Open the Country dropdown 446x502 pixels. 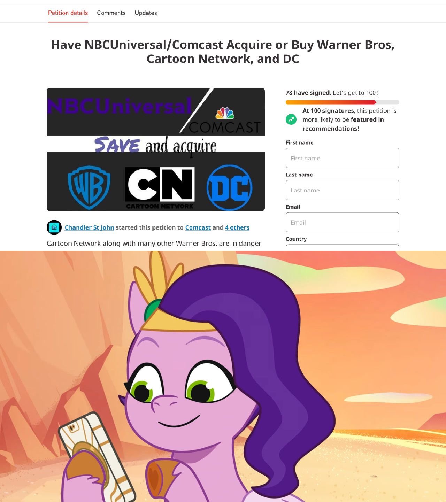342,248
